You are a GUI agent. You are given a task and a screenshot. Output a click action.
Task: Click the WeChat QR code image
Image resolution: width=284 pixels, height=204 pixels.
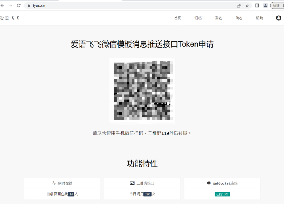(x=142, y=91)
